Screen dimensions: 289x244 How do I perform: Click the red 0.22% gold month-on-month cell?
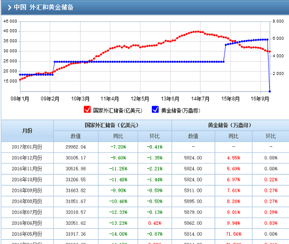tap(271, 179)
